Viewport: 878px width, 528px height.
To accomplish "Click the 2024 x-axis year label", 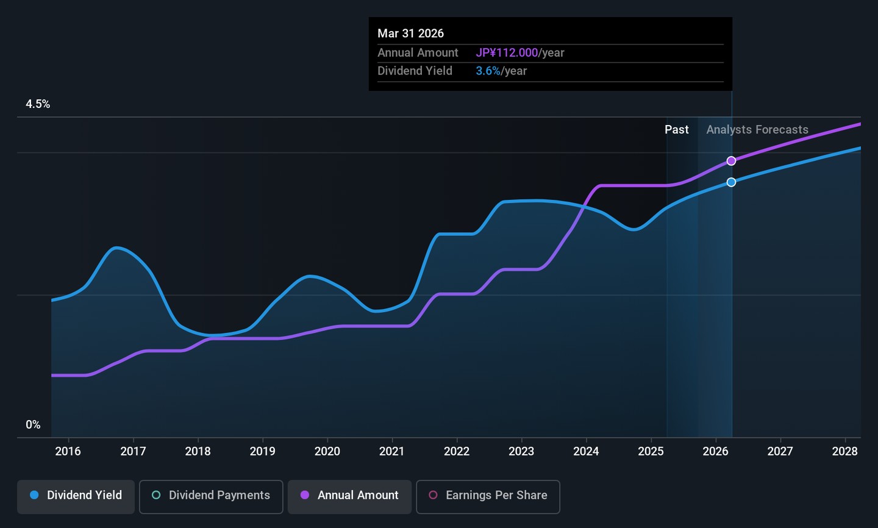I will click(x=586, y=451).
